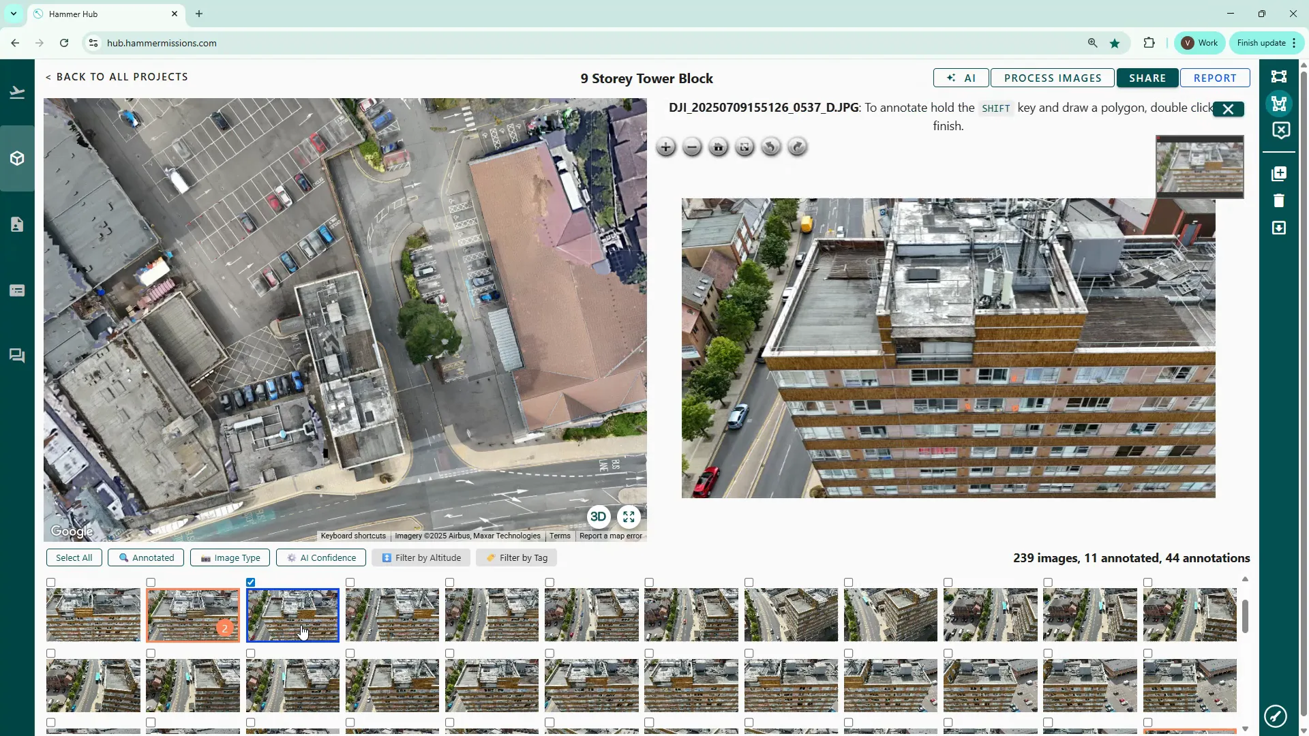Go back to all projects
Viewport: 1309px width, 736px height.
(117, 77)
